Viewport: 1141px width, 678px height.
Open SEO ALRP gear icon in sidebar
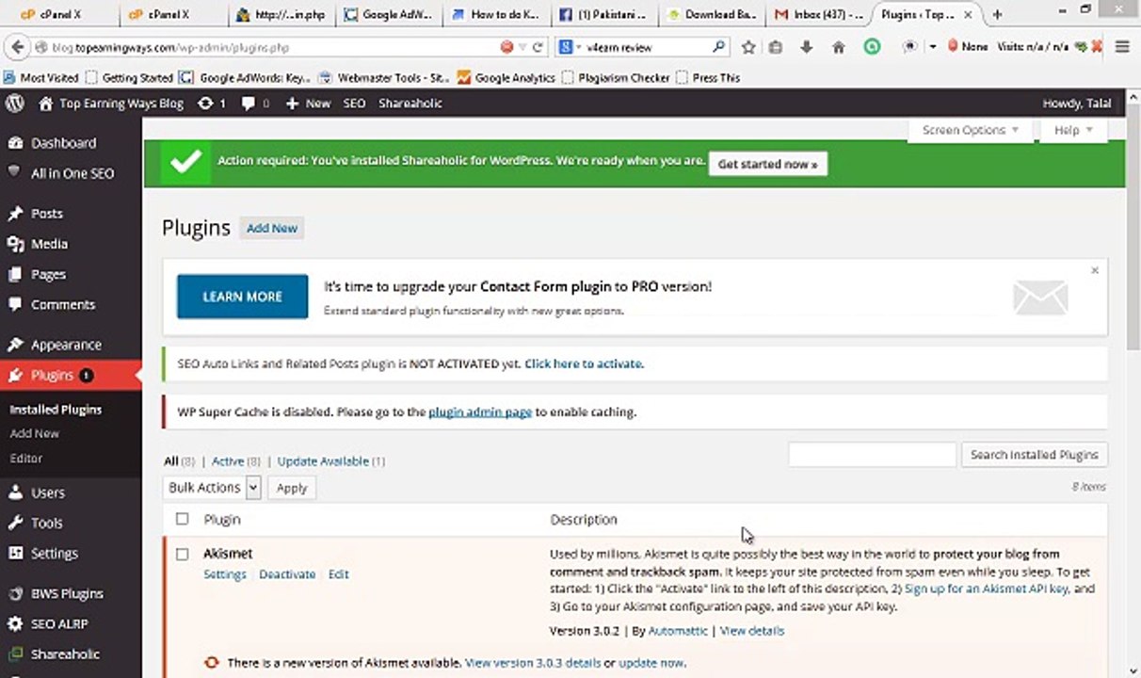(x=15, y=623)
